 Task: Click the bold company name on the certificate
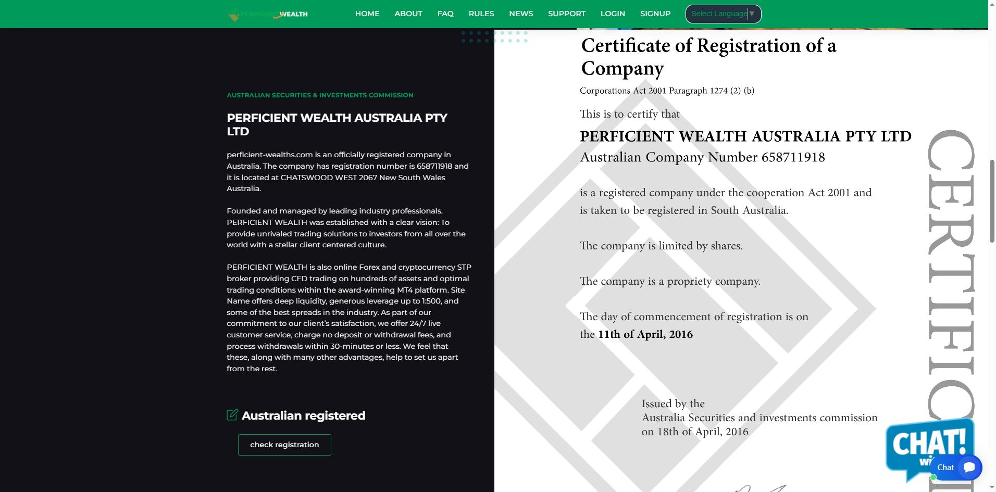tap(746, 136)
